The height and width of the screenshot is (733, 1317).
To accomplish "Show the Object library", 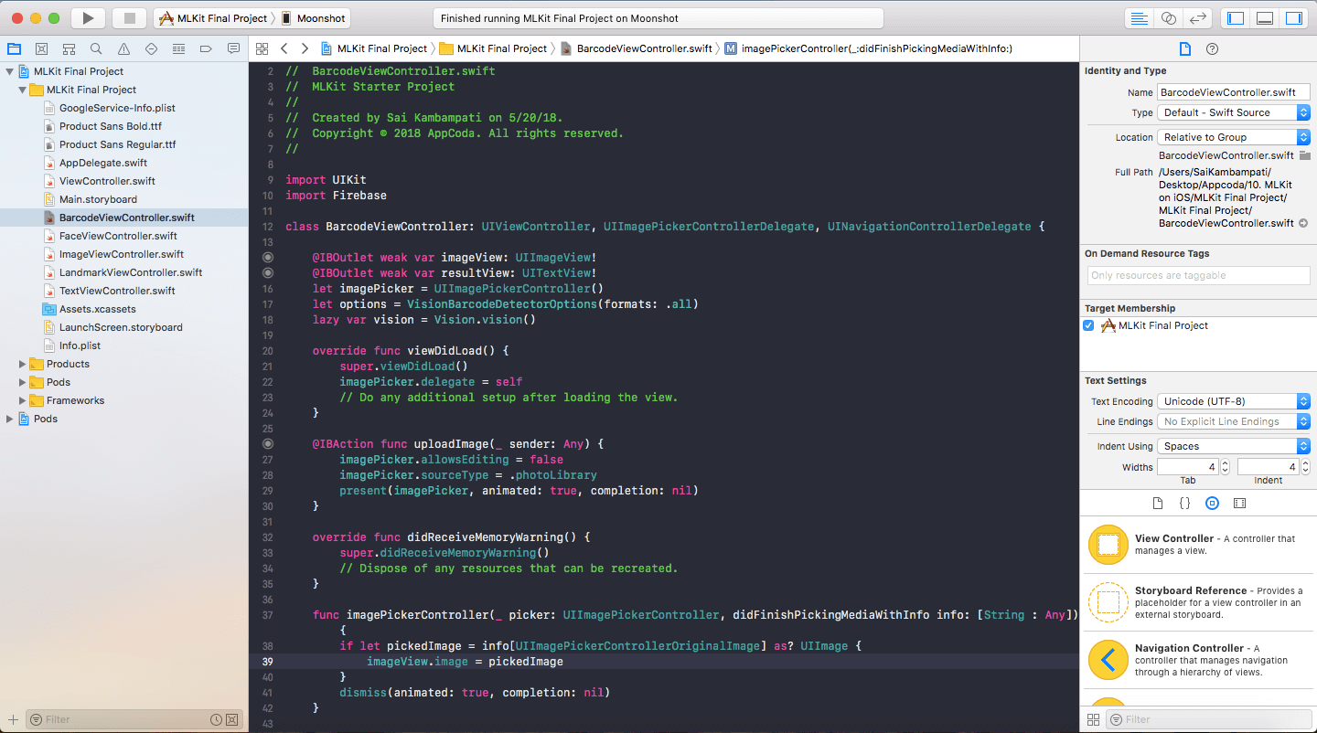I will tap(1212, 503).
